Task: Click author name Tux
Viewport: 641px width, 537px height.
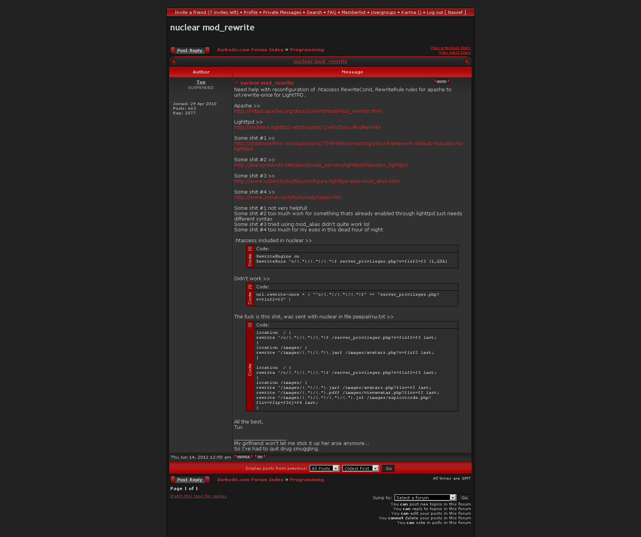Action: 201,82
